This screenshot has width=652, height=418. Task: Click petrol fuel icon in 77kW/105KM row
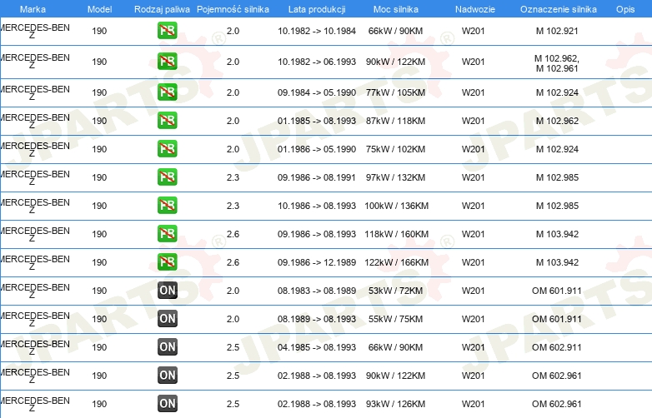(x=167, y=92)
